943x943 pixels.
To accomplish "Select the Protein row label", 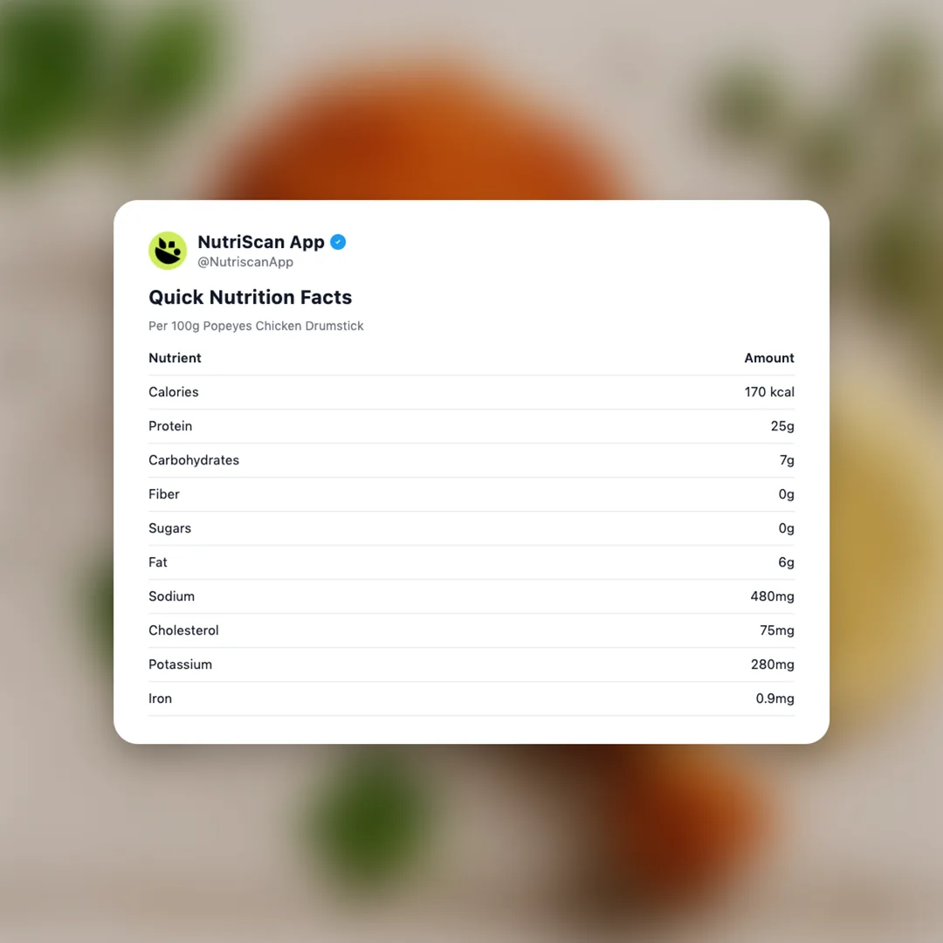I will tap(170, 426).
